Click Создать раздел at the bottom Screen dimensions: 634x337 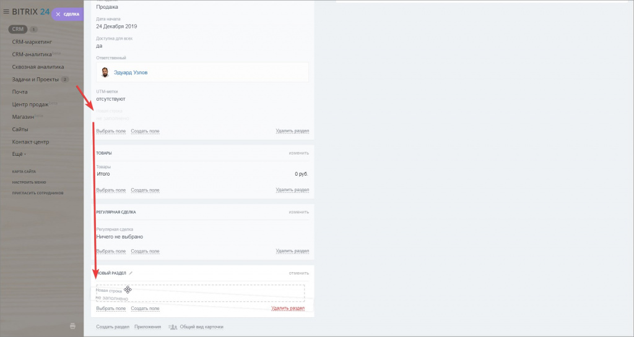(x=113, y=327)
